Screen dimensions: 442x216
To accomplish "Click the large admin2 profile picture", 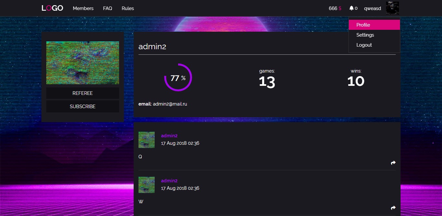I will pos(83,63).
